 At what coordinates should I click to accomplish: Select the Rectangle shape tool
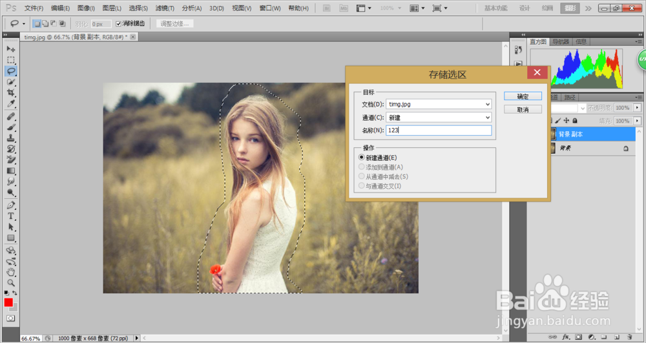coord(11,238)
